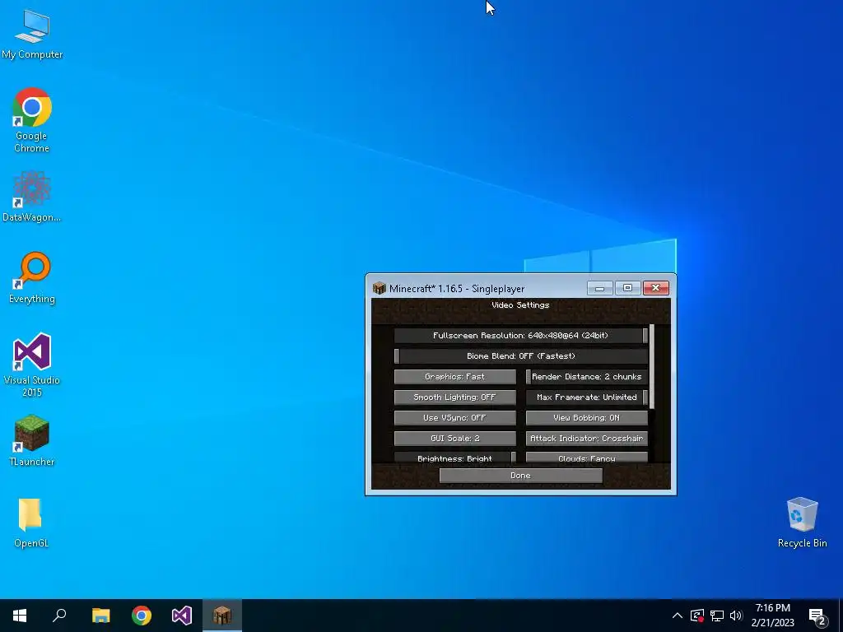Cycle the GUI Scale: 2 option
The image size is (843, 632).
(454, 438)
